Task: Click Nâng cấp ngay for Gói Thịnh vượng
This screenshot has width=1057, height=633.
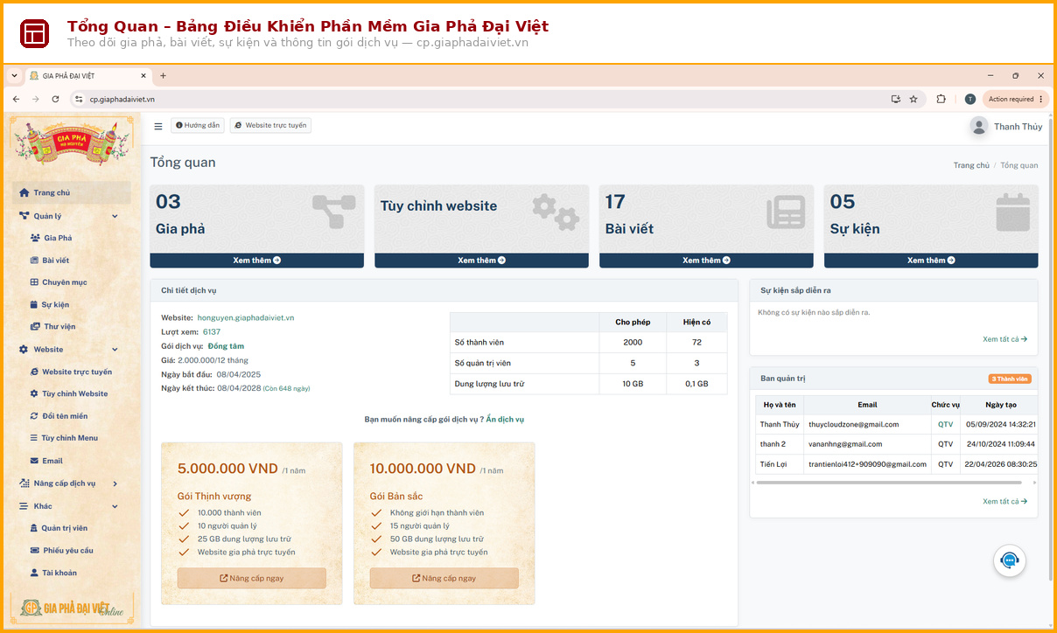Action: [x=252, y=578]
